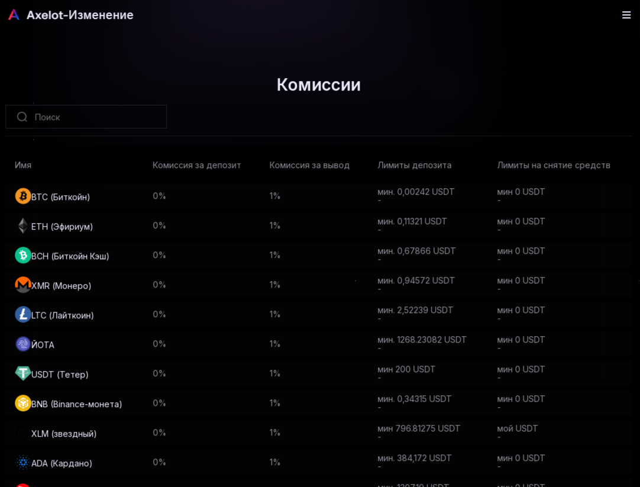Select the BNB (Binance-монета) row name
This screenshot has width=640, height=487.
click(77, 404)
